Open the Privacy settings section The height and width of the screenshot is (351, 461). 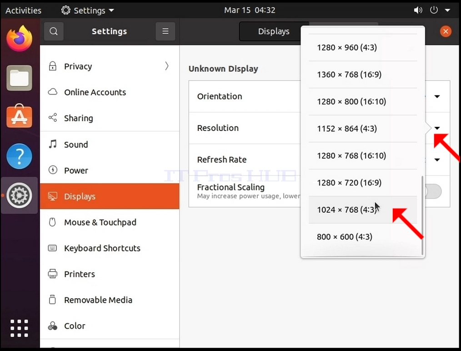(x=110, y=66)
